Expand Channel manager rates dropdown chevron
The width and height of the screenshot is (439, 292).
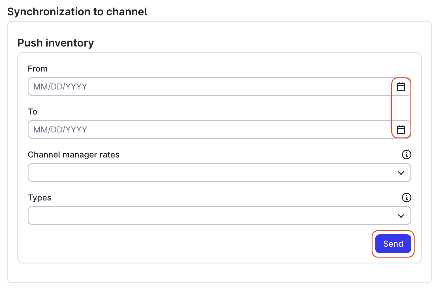pyautogui.click(x=401, y=173)
